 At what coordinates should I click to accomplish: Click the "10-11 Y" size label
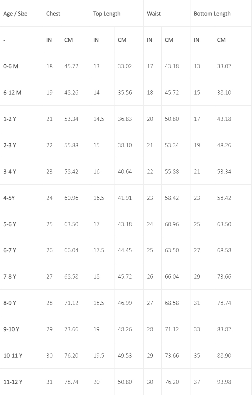point(13,356)
